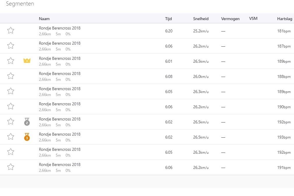This screenshot has width=294, height=196.
Task: Open Rondje Berencross 2018 segment at 193bpm
Action: click(x=60, y=134)
